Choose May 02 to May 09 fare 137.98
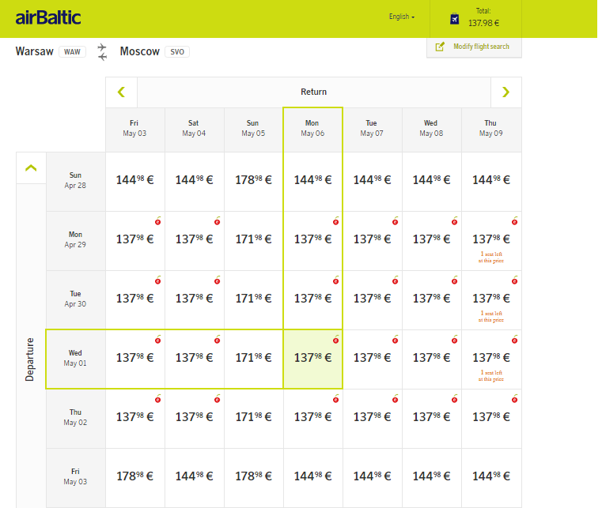 coord(491,418)
